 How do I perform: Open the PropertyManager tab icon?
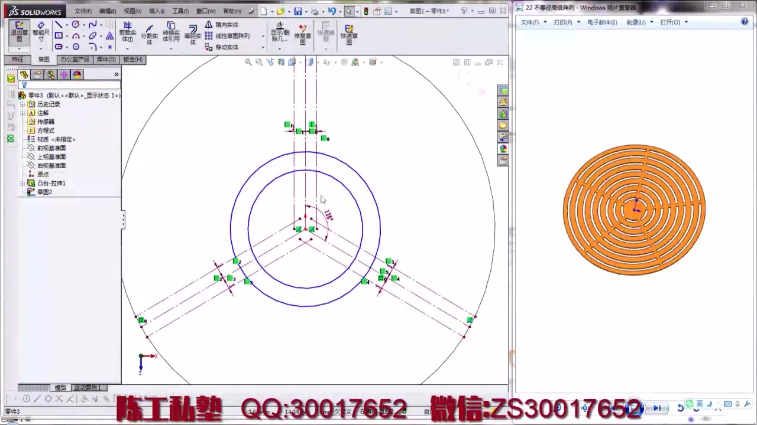tap(37, 75)
